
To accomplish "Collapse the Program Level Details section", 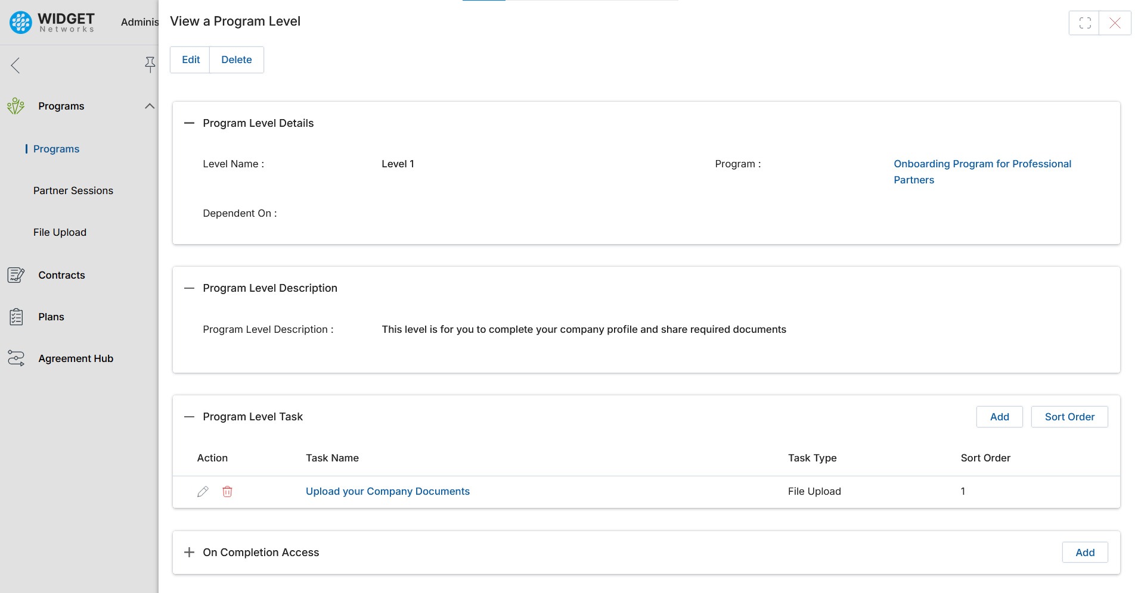I will point(190,123).
